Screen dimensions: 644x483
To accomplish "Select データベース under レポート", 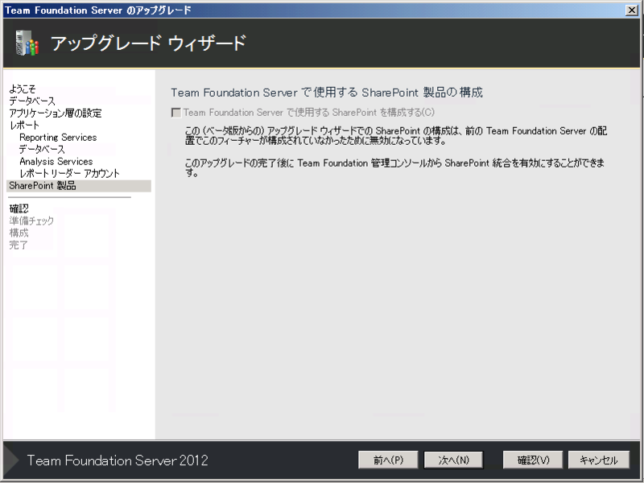I will point(42,150).
